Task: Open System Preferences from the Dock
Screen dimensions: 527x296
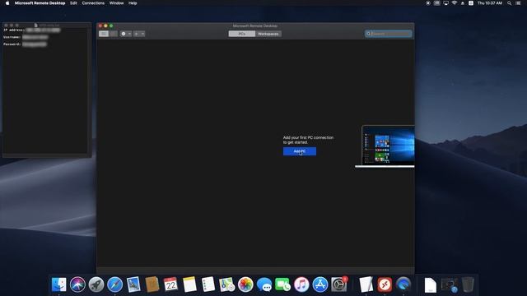Action: pos(338,284)
